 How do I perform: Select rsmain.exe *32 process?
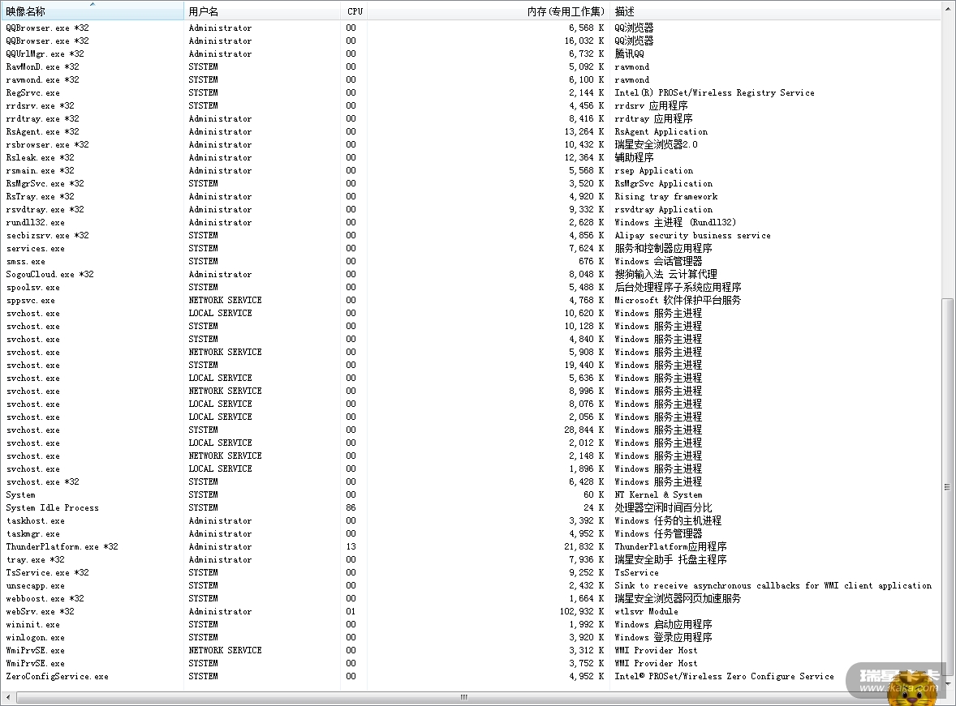470,170
